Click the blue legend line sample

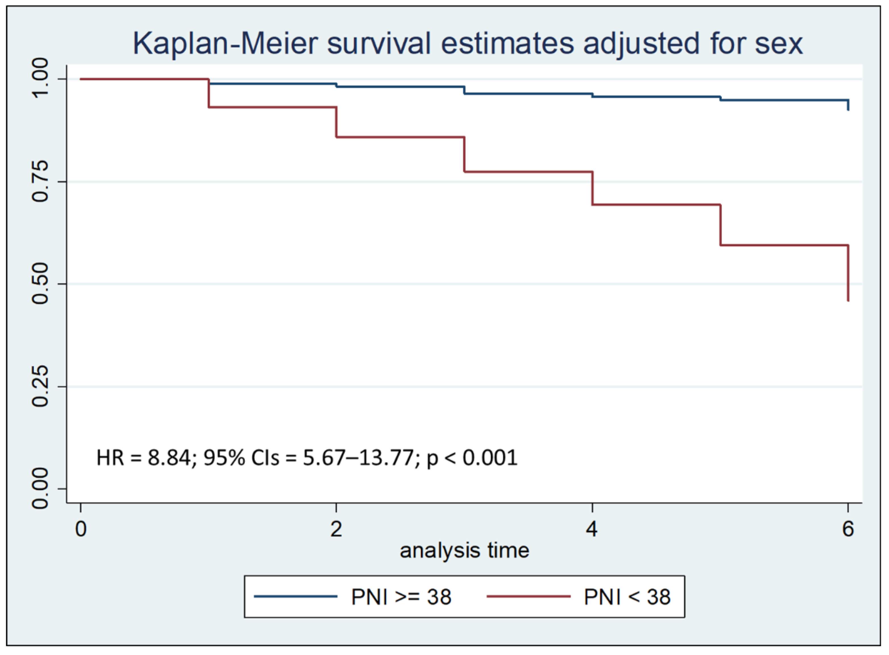(296, 596)
